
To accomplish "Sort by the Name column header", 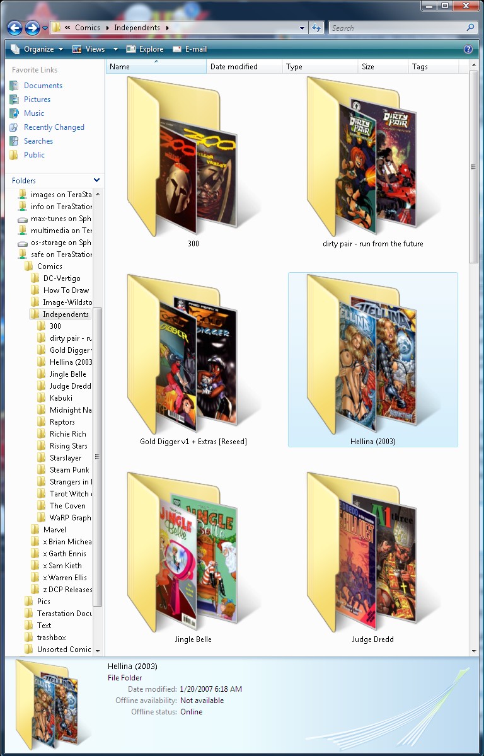I will pos(156,67).
